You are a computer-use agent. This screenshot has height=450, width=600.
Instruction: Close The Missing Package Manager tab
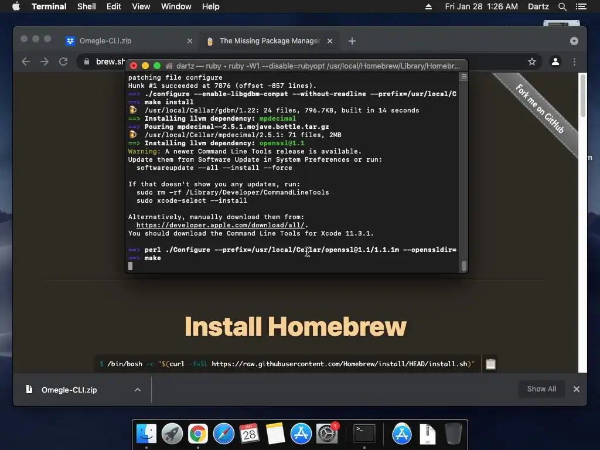[329, 41]
